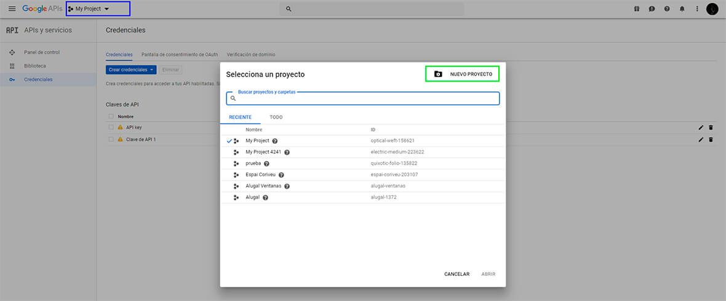
Task: Click the Eliminar button
Action: click(x=171, y=69)
